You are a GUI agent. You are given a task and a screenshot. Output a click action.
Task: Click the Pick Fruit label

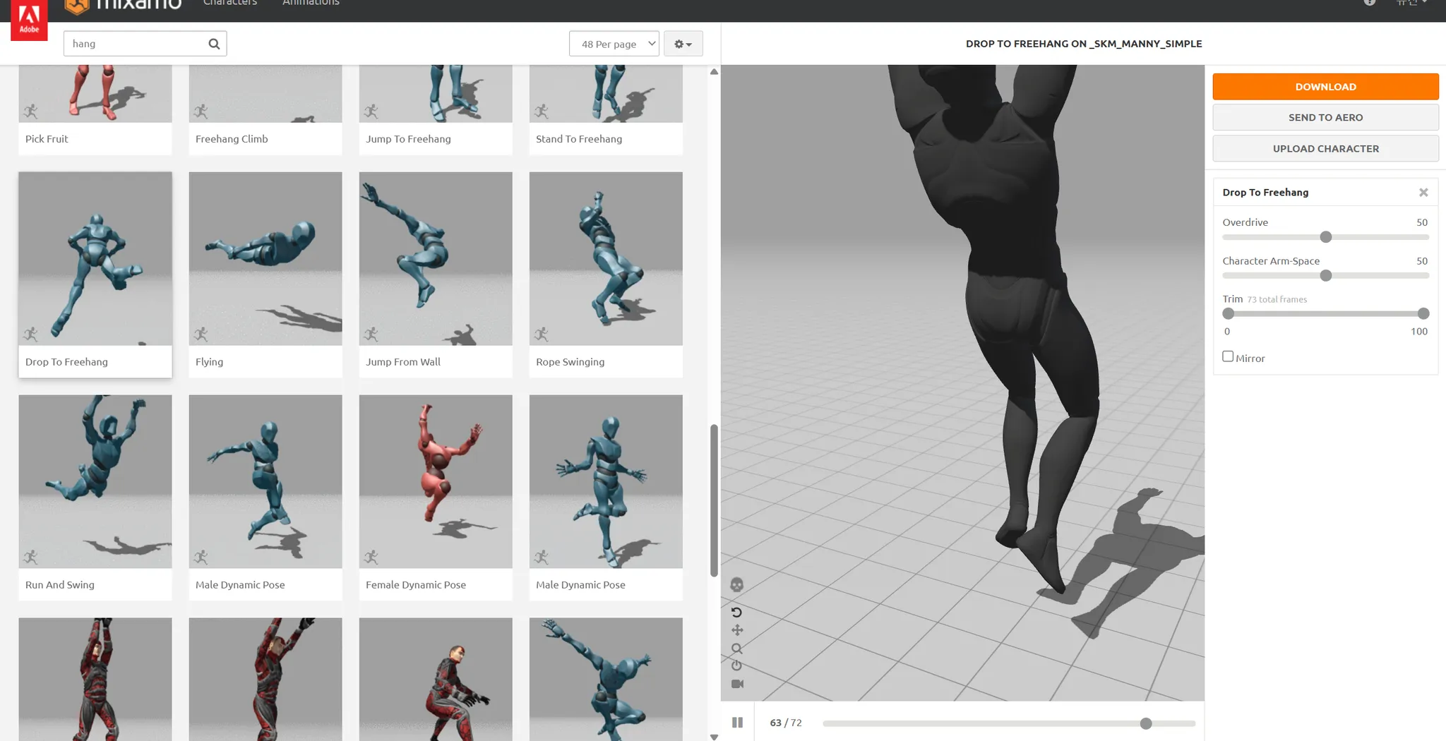tap(47, 139)
